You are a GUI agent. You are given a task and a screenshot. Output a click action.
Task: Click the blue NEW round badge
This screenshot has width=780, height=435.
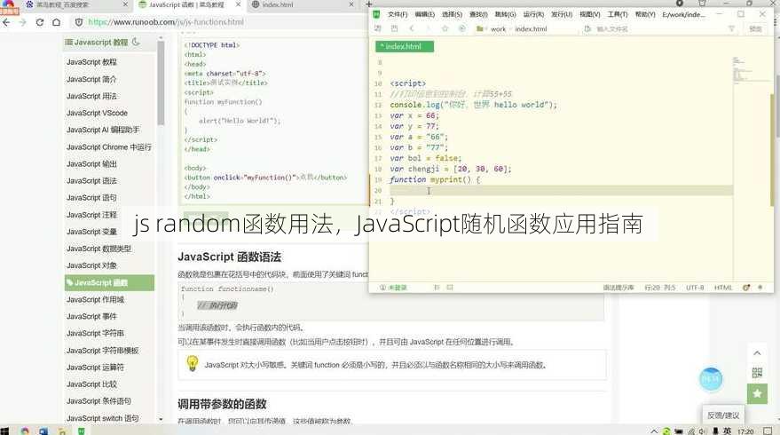click(711, 379)
